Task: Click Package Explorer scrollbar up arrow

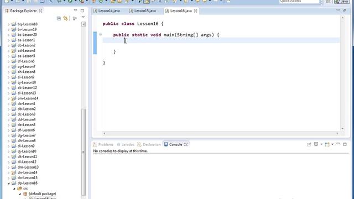Action: tap(84, 24)
